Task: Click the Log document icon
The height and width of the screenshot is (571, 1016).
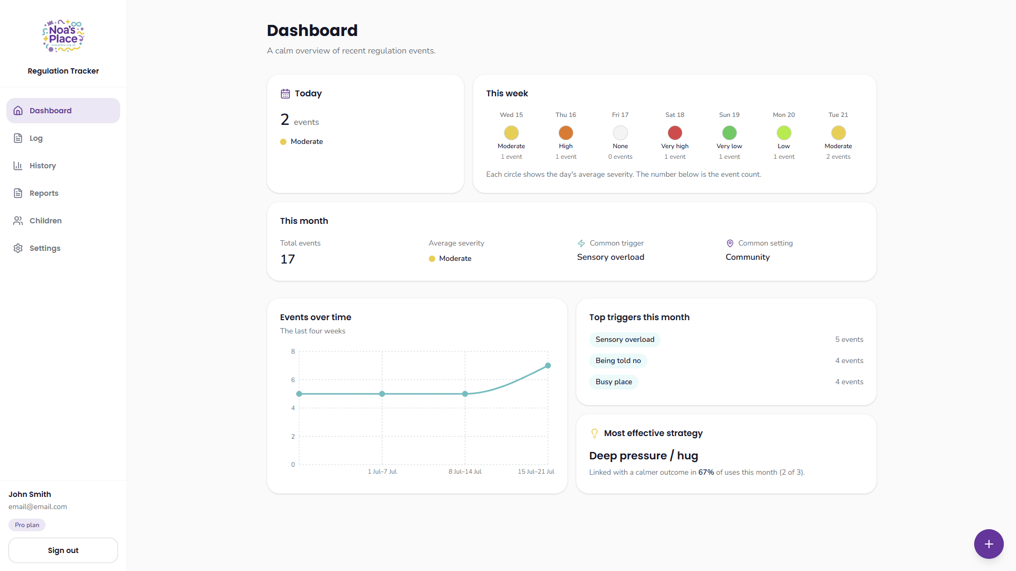Action: coord(18,138)
